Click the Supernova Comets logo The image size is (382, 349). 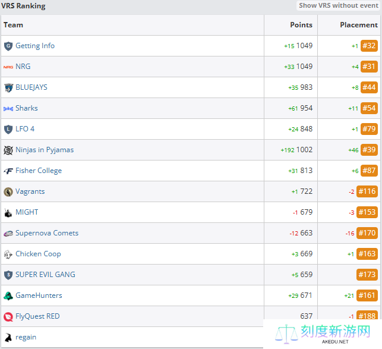click(8, 234)
